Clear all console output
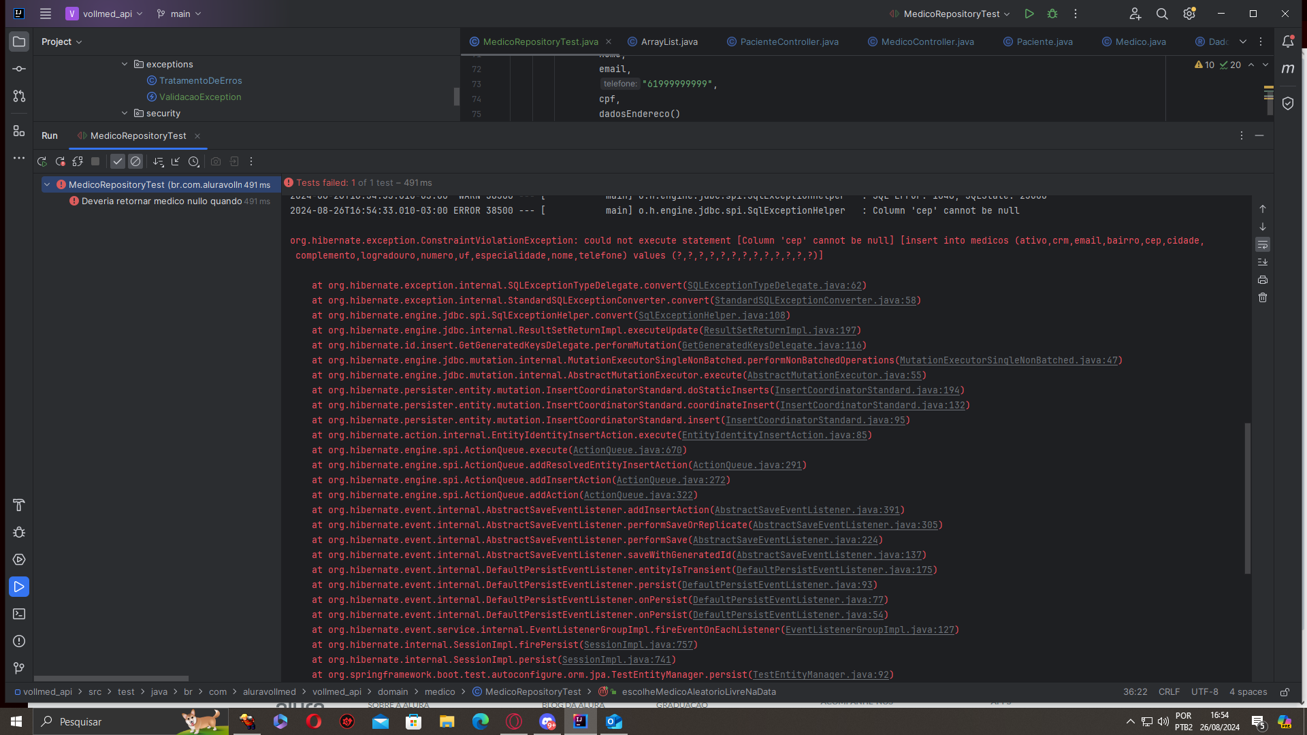The image size is (1307, 735). point(1263,297)
